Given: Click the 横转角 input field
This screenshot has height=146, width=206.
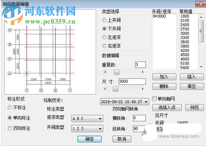Looking at the screenshot, I should (139, 118).
